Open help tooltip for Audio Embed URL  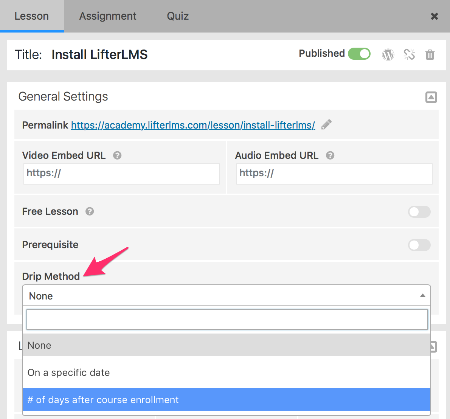[330, 155]
